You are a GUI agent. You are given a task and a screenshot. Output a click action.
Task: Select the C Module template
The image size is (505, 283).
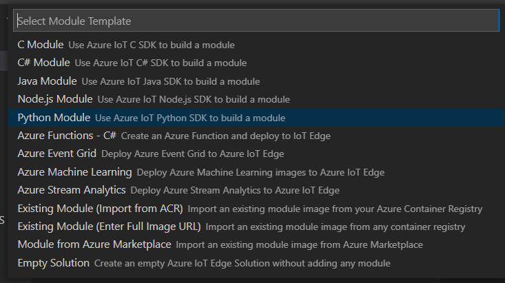pyautogui.click(x=40, y=45)
